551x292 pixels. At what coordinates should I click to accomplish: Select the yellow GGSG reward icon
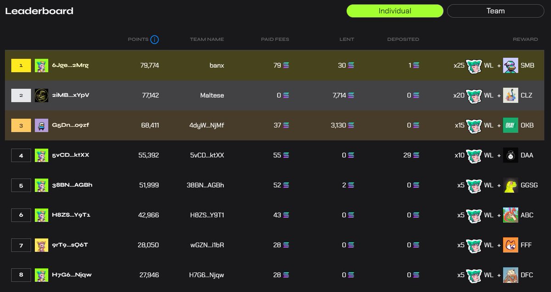pyautogui.click(x=510, y=185)
